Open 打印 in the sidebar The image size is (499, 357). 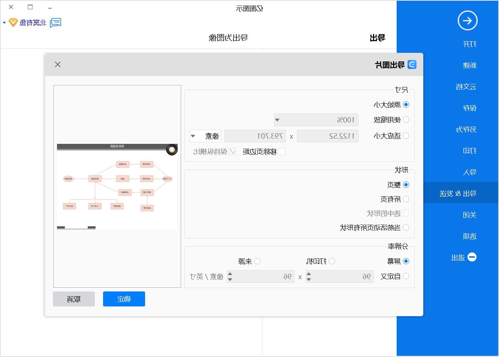pyautogui.click(x=470, y=151)
